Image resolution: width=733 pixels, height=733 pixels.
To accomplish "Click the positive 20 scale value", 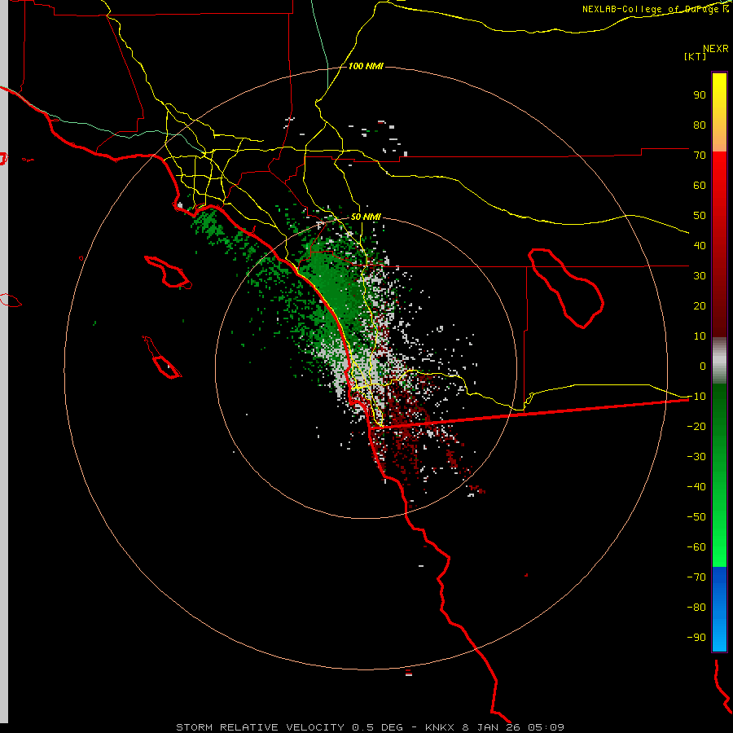I will tap(700, 305).
